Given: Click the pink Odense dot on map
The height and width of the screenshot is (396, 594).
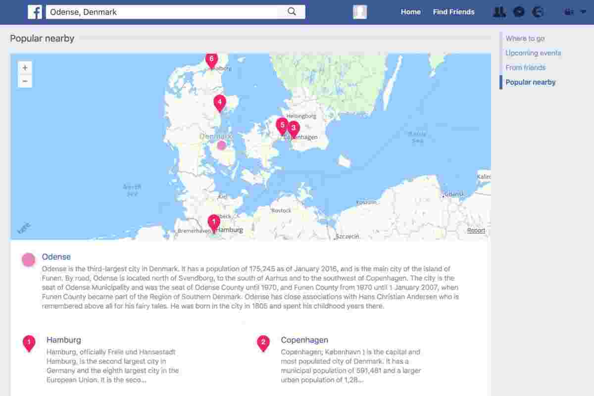Looking at the screenshot, I should 221,145.
